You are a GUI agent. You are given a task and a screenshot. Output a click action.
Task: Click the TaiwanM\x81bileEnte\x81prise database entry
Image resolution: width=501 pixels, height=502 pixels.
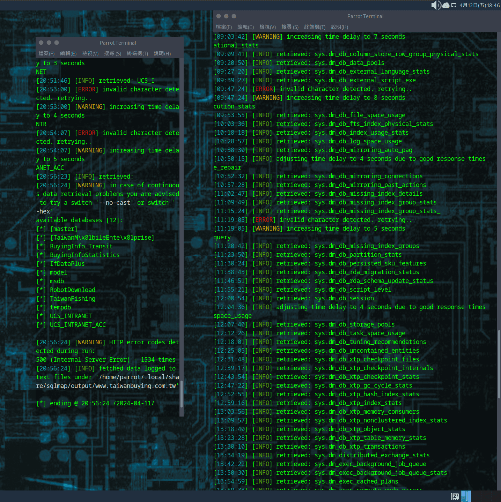click(95, 238)
